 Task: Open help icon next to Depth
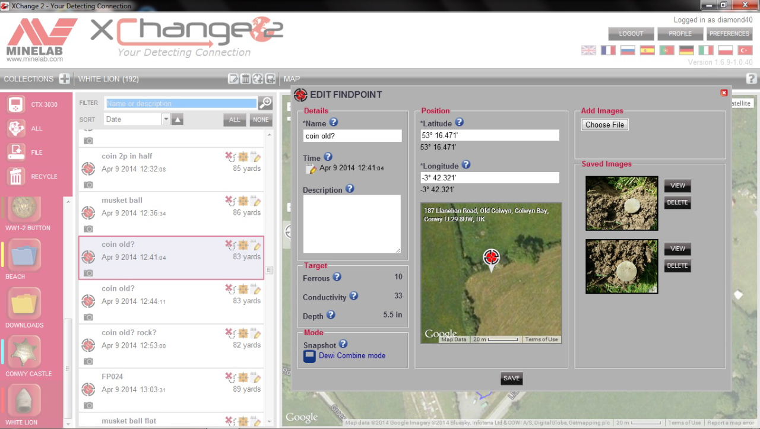[x=331, y=315]
